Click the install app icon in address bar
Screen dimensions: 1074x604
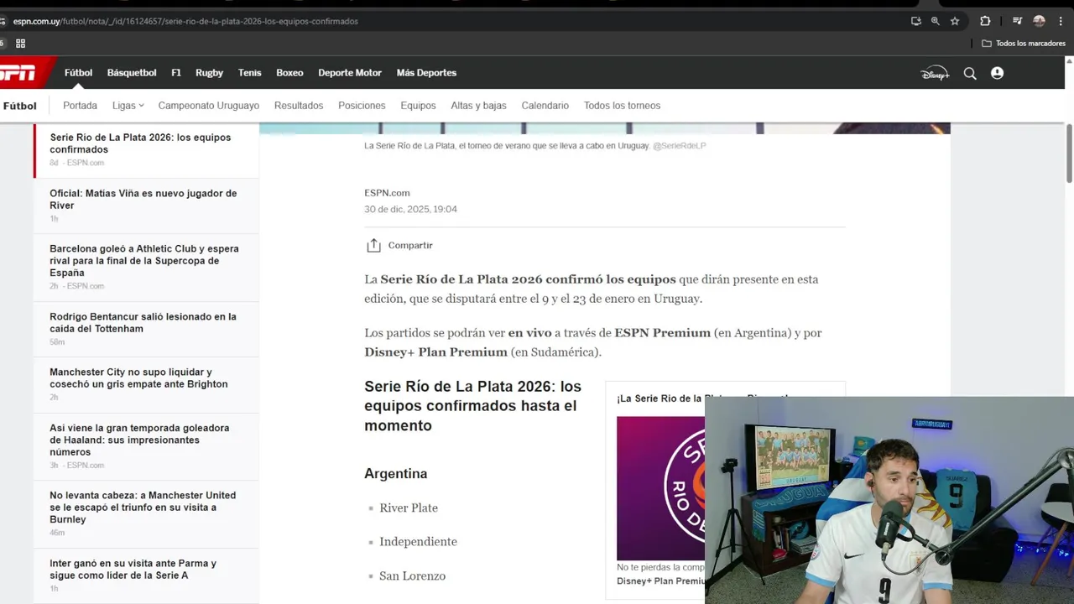(916, 21)
